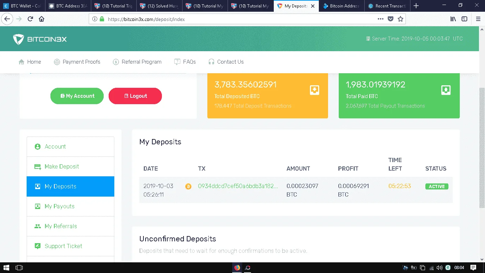Click the browser vertical scrollbar
485x273 pixels.
tap(482, 148)
